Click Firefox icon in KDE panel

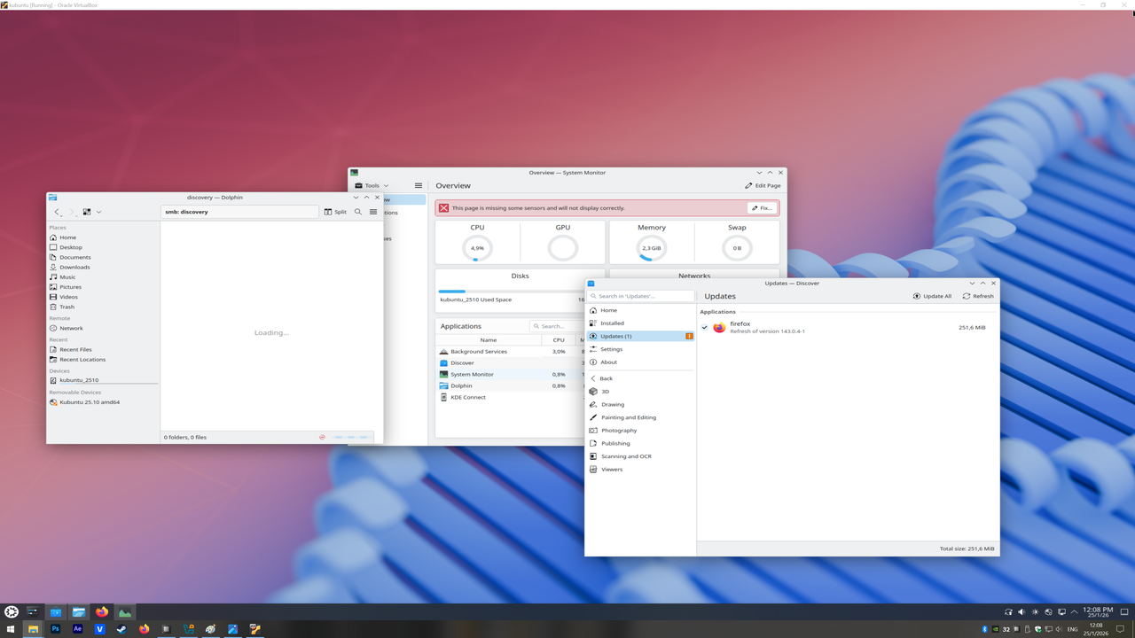click(102, 612)
